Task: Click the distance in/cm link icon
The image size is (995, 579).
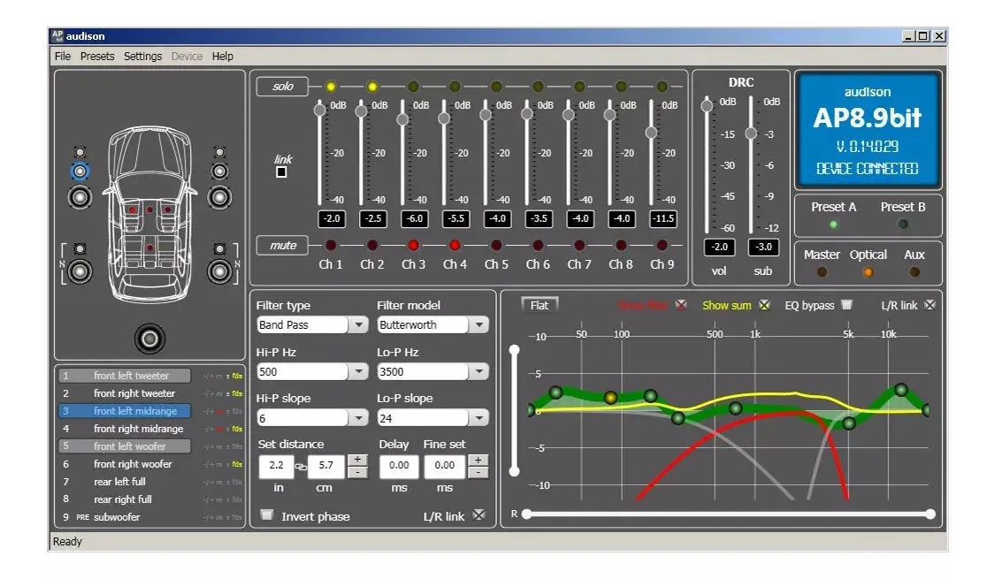Action: (x=301, y=467)
